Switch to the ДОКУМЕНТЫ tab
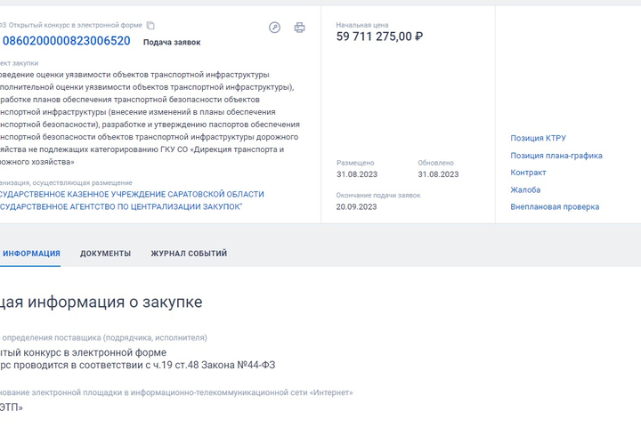The image size is (641, 427). (x=105, y=254)
